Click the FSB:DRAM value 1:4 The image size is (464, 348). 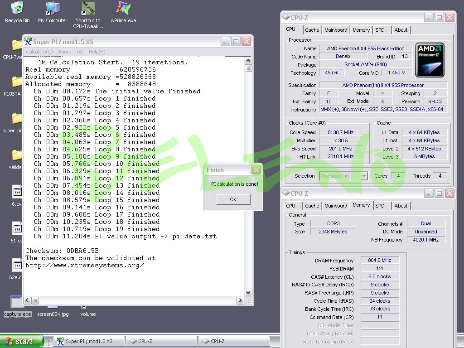point(380,268)
